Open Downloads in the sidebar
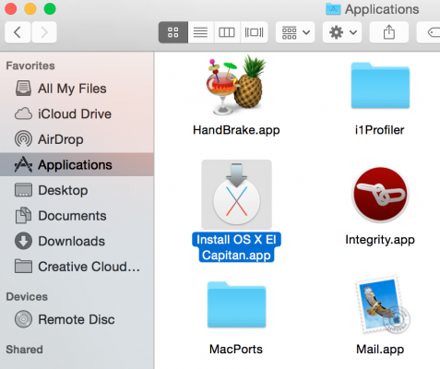Screen dimensions: 440x369 click(x=77, y=241)
